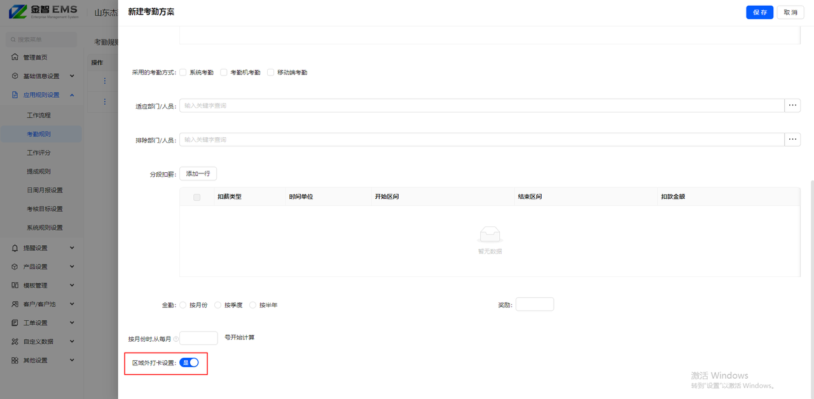Click the cube icon beside 基础信息设置
Viewport: 814px width, 399px height.
click(x=15, y=76)
